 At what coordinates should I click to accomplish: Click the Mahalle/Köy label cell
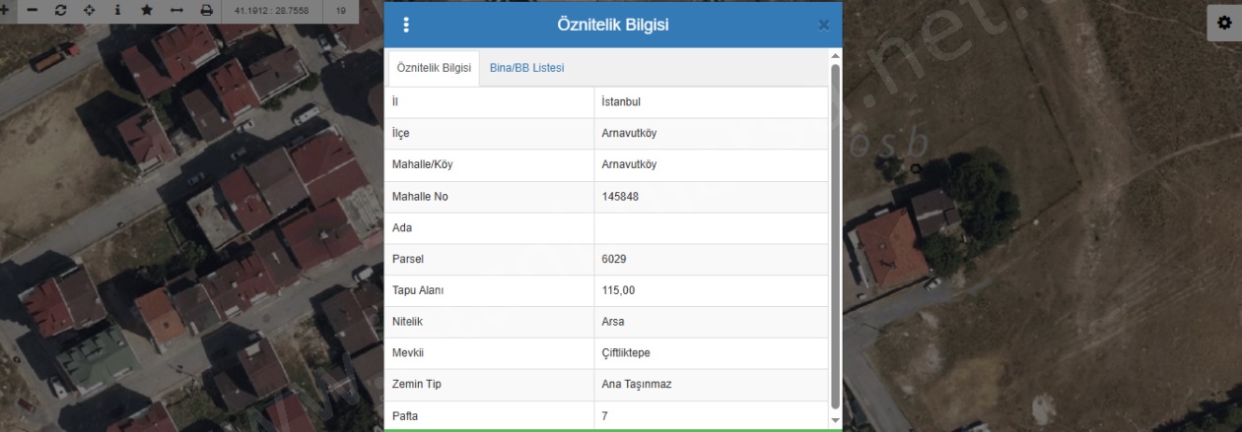tap(489, 165)
